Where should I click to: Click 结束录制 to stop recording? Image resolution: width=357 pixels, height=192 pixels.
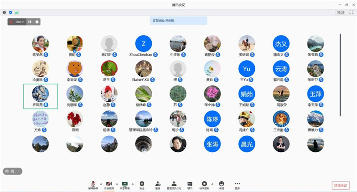point(204,184)
